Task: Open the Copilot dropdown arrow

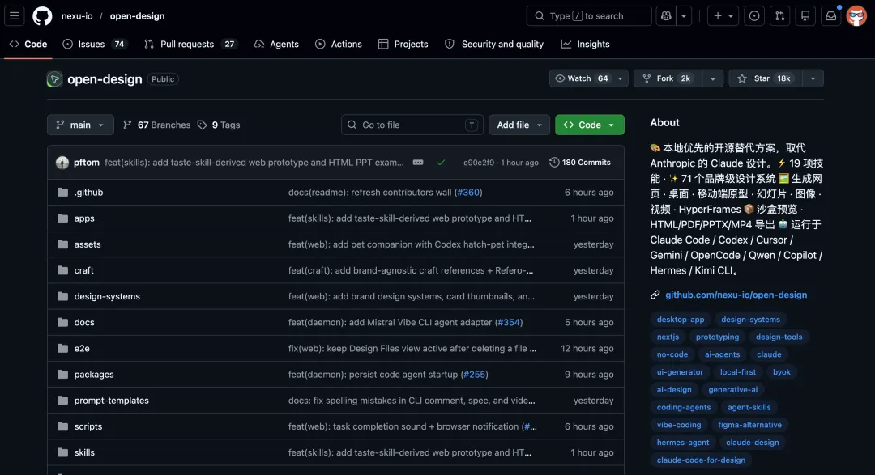Action: (x=684, y=15)
